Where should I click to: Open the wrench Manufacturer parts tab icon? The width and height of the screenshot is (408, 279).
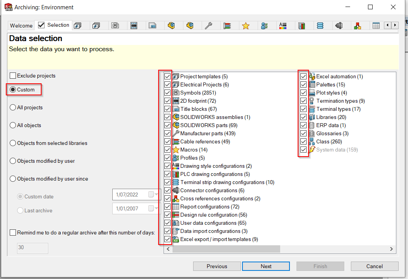(208, 26)
